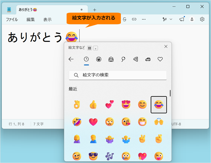Insert the kiss-blowing face emoji
This screenshot has width=211, height=163.
click(x=126, y=122)
